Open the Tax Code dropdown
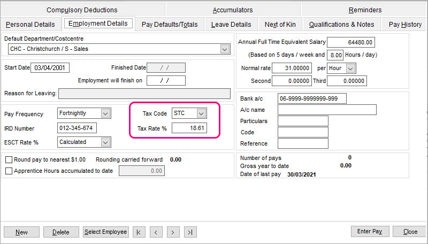Image resolution: width=428 pixels, height=244 pixels. 201,113
